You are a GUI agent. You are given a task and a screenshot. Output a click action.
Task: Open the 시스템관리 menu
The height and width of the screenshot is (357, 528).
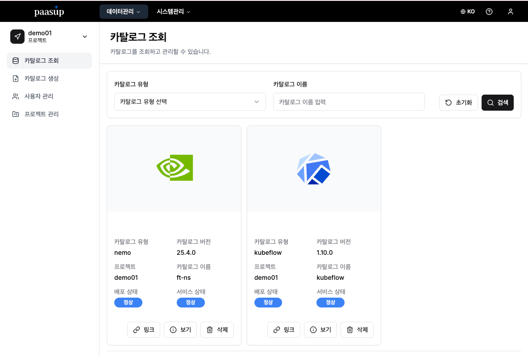coord(174,12)
